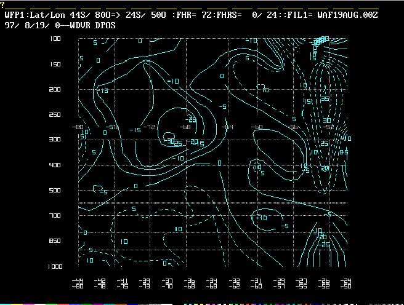Click the 1000 pressure level label
The width and height of the screenshot is (404, 305).
(55, 267)
